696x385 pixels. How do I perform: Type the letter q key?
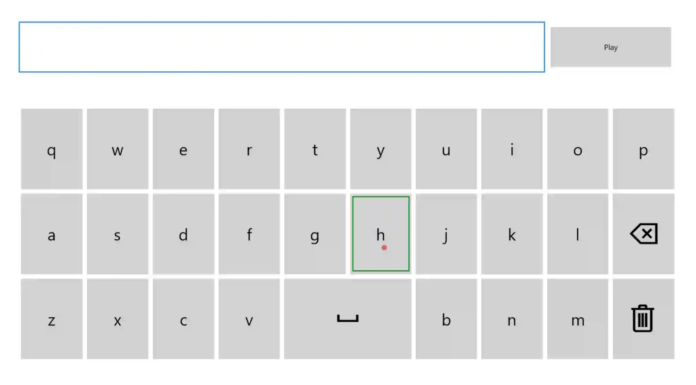tap(52, 149)
